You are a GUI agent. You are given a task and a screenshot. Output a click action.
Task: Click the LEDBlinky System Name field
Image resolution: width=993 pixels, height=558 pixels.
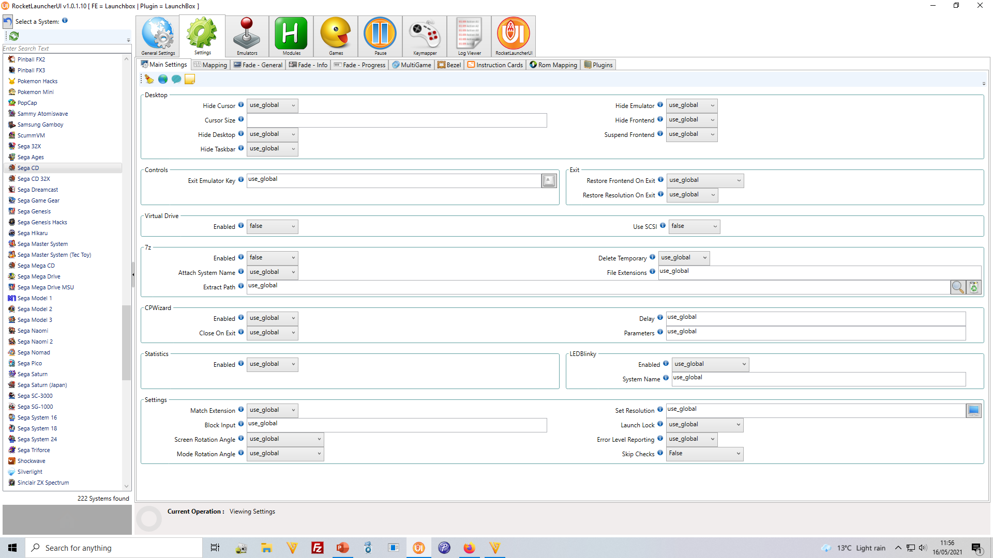(x=819, y=379)
